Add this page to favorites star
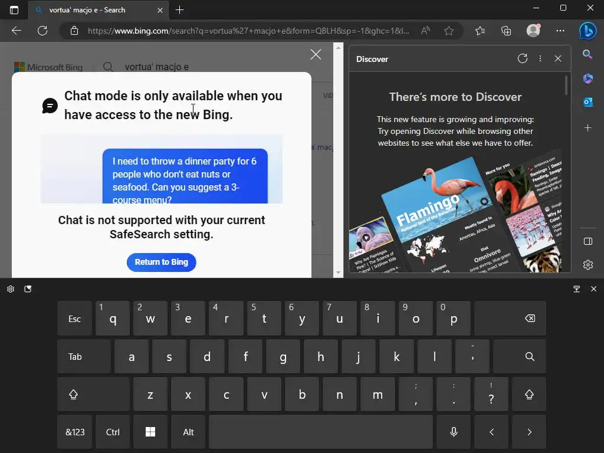The width and height of the screenshot is (604, 453). click(449, 31)
